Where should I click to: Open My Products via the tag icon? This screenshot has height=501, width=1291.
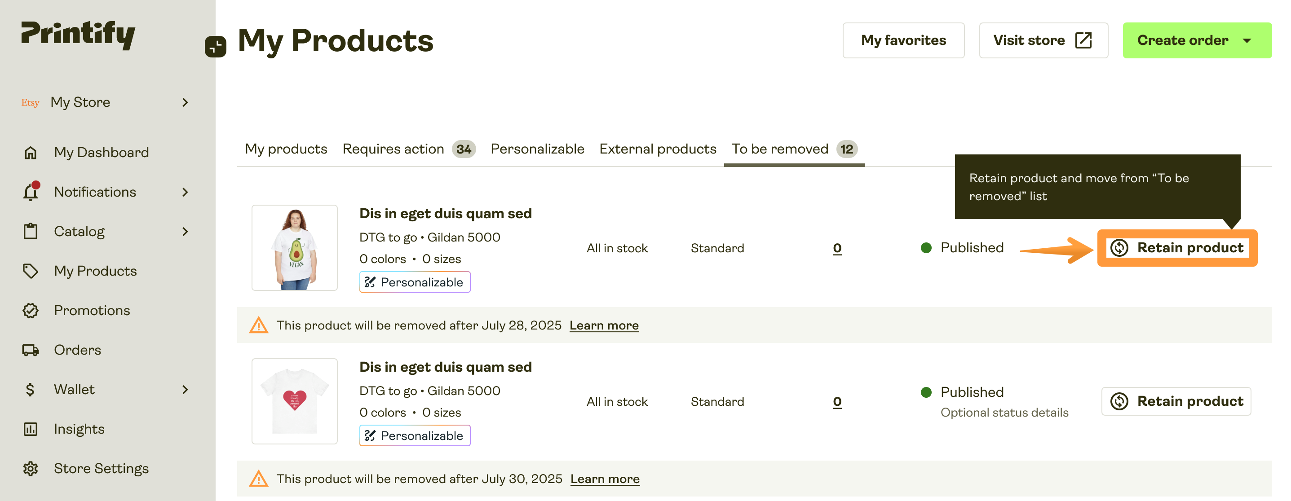[x=30, y=271]
